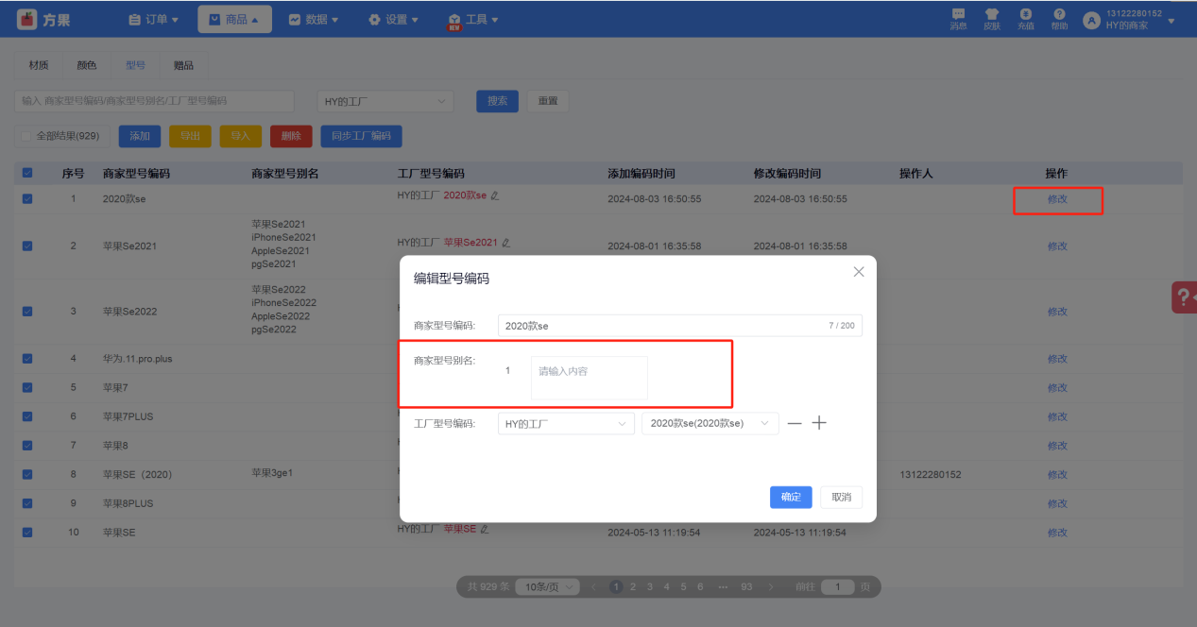Image resolution: width=1197 pixels, height=627 pixels.
Task: Click the 同步工厂编码 button
Action: pos(361,136)
